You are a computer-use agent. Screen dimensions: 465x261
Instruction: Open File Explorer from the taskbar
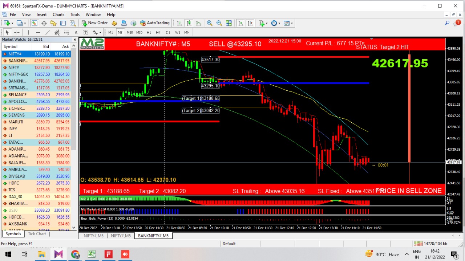pyautogui.click(x=42, y=254)
